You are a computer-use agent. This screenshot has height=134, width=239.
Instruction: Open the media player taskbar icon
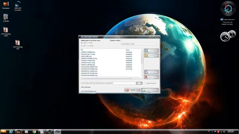27,131
